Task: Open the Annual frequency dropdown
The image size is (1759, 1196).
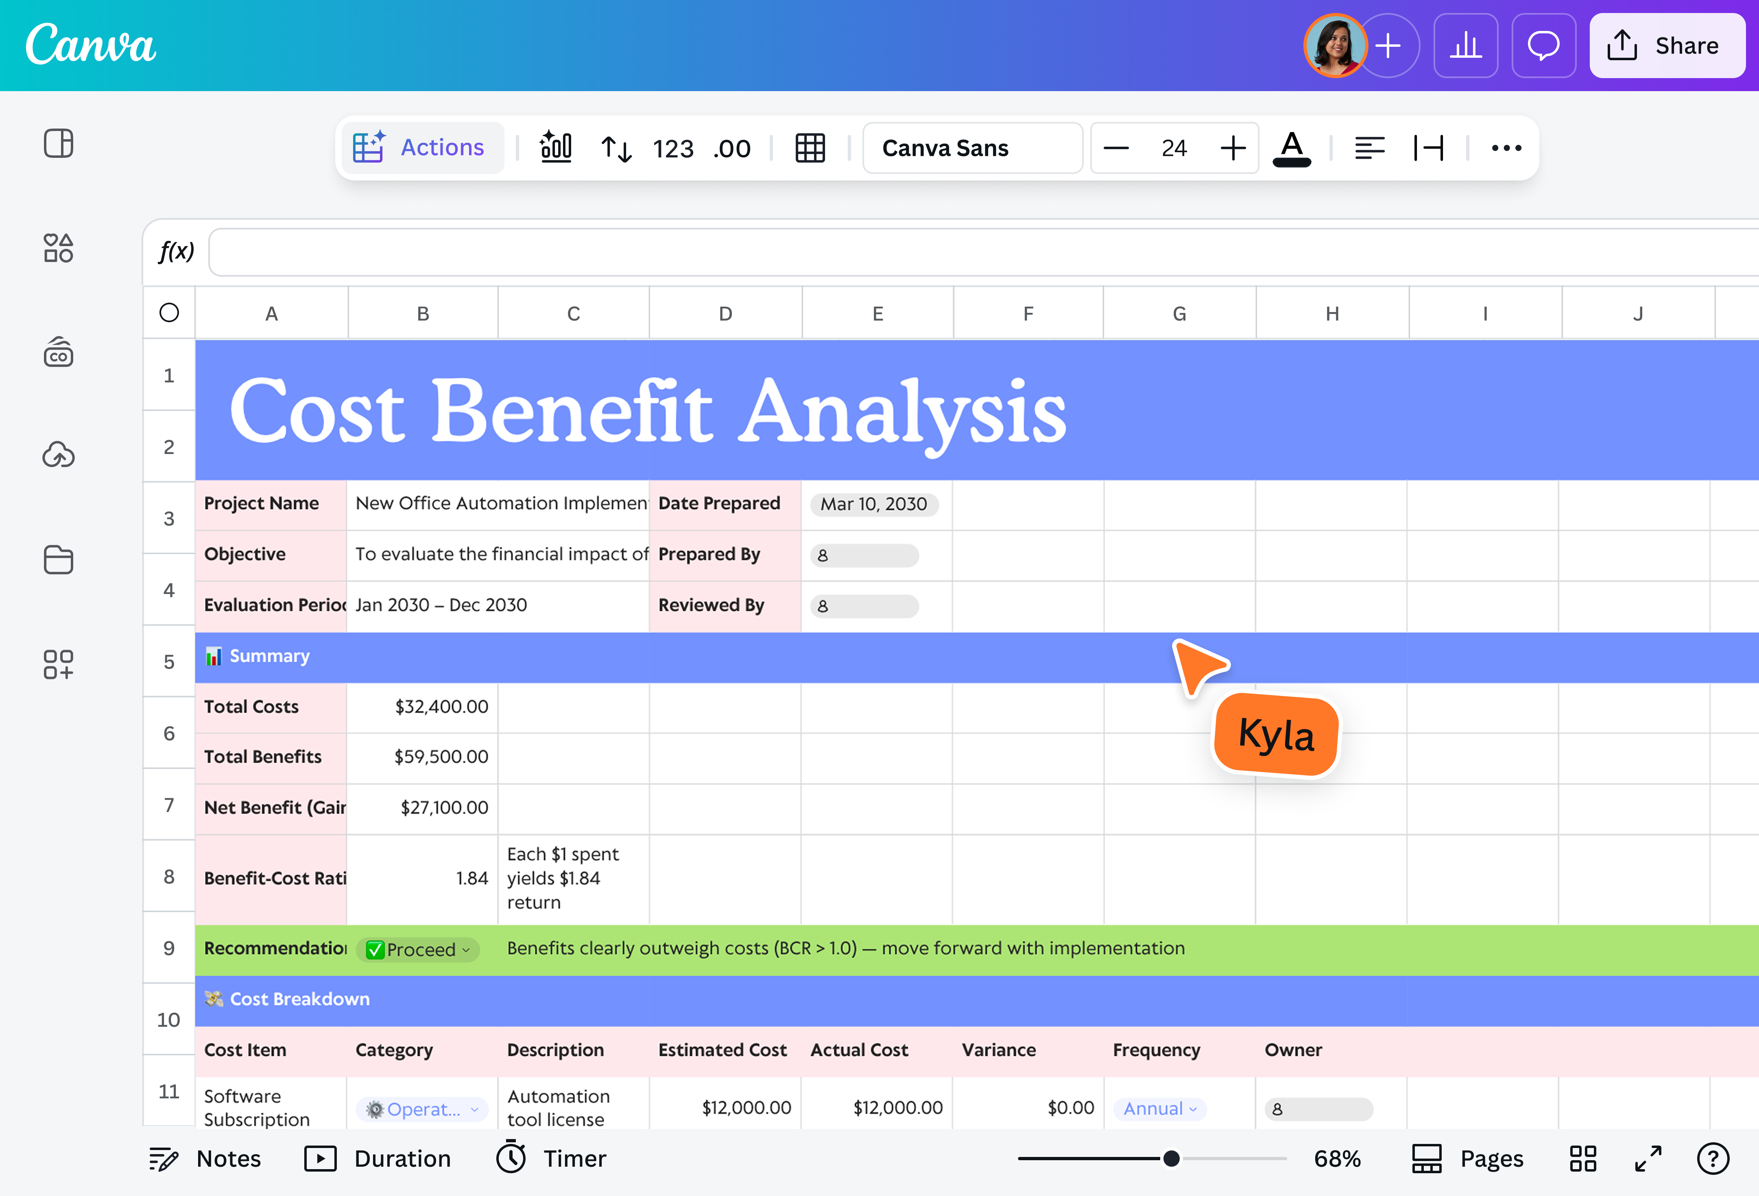Action: (1159, 1109)
